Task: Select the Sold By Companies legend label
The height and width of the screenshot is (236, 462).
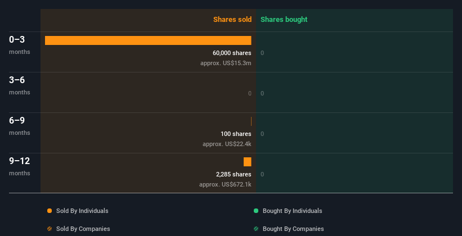Action: tap(83, 229)
